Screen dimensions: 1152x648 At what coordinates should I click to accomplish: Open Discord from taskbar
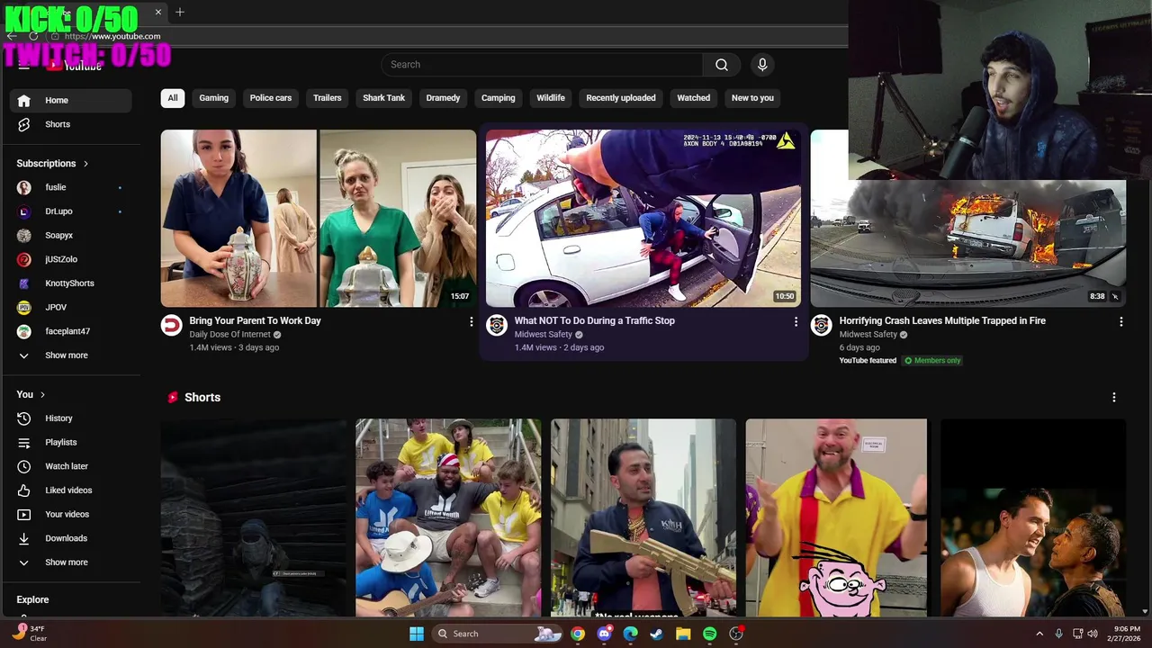(604, 634)
